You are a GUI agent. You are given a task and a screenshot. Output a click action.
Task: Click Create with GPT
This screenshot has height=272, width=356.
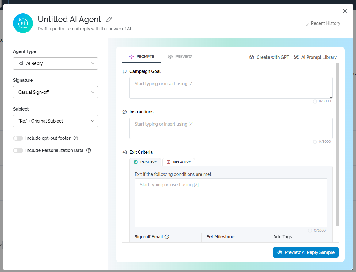coord(269,57)
